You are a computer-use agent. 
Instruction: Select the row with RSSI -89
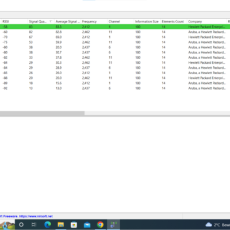pyautogui.click(x=115, y=83)
